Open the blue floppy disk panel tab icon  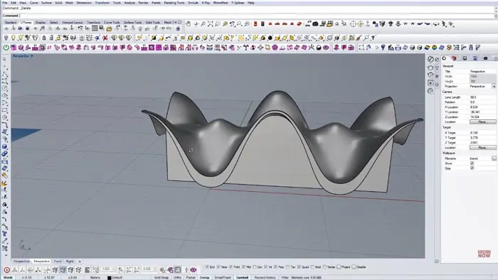pos(475,58)
